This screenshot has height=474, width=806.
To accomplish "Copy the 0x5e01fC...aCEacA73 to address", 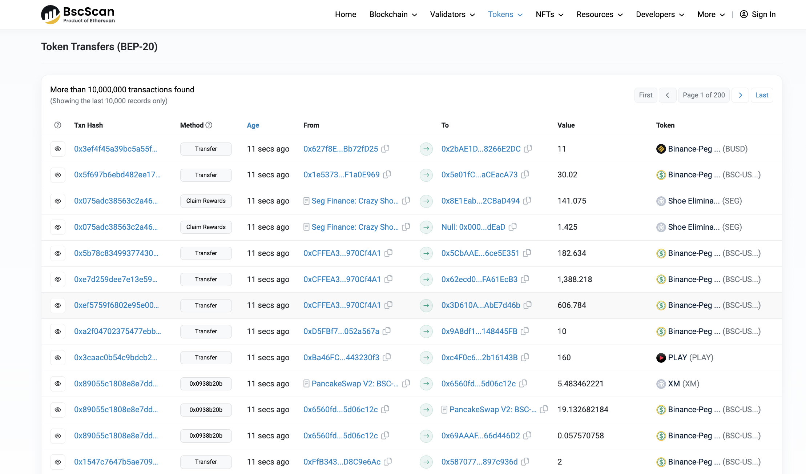I will point(525,174).
